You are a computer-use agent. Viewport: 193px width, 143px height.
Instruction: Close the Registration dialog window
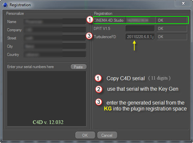(x=183, y=3)
